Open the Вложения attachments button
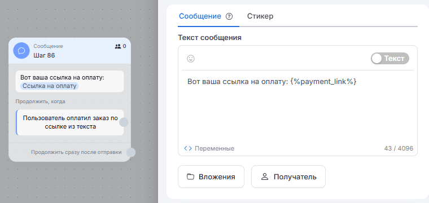This screenshot has width=429, height=203. (x=211, y=176)
